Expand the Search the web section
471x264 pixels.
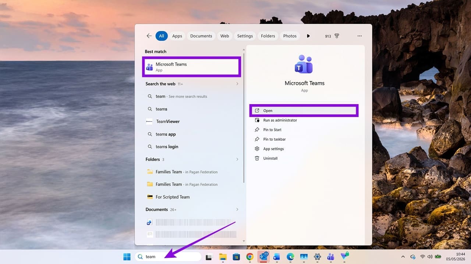[x=237, y=84]
